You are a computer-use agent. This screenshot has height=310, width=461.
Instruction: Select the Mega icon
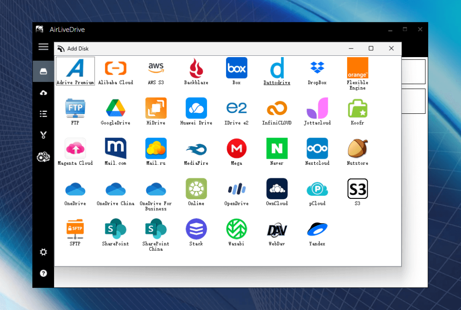coord(236,152)
